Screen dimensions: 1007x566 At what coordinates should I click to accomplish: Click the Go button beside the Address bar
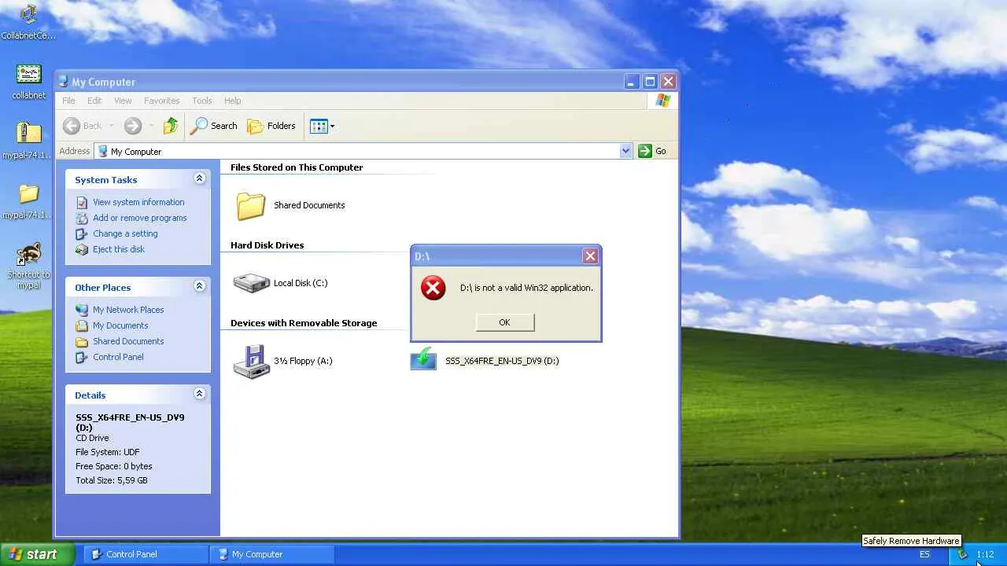pos(652,151)
